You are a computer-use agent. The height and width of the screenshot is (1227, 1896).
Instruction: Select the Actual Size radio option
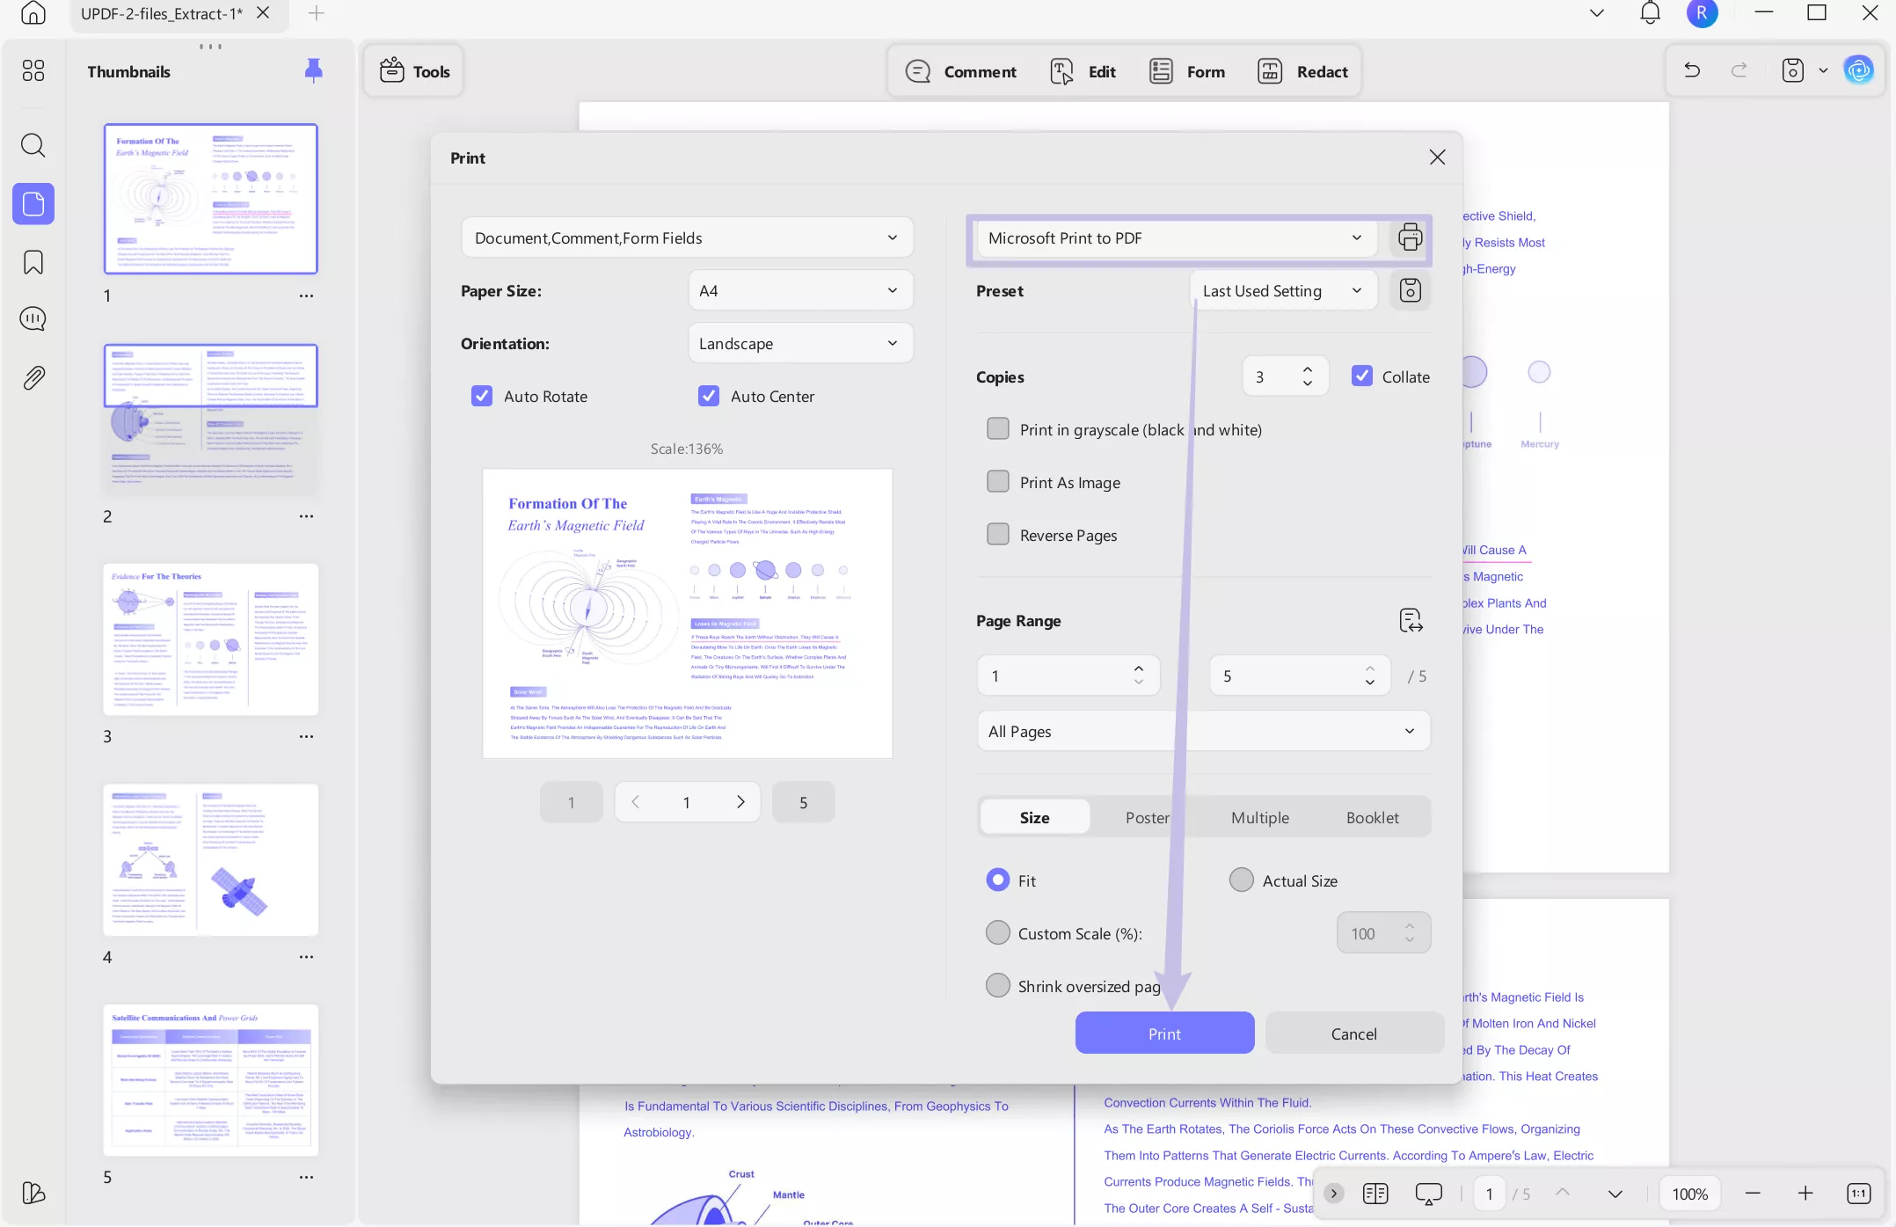1241,880
